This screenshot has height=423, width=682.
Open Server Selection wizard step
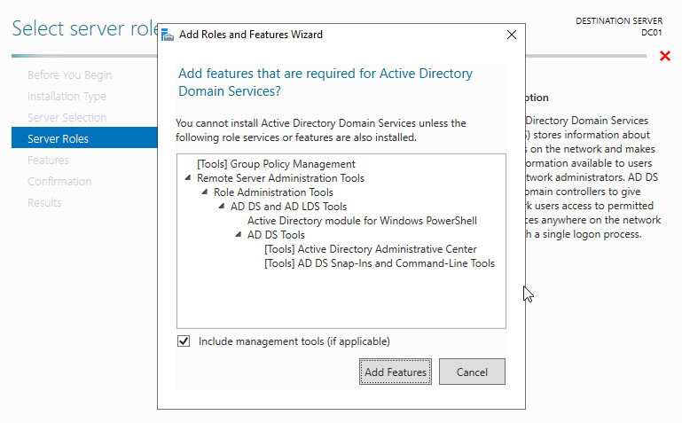(67, 117)
